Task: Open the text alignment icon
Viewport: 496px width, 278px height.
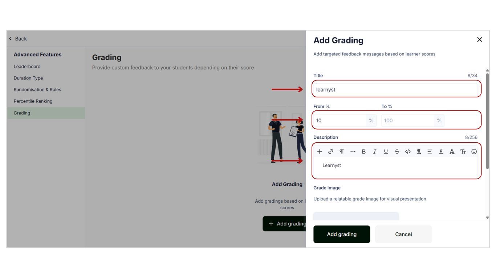Action: [430, 152]
